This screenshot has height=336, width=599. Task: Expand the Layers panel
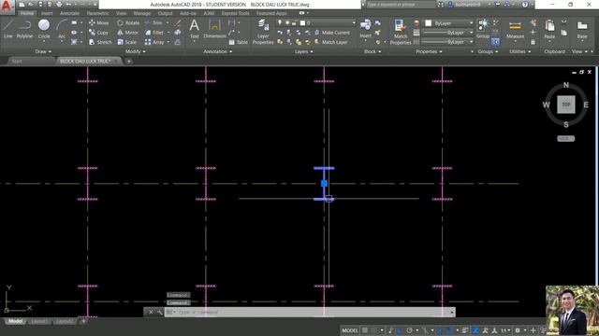click(303, 51)
